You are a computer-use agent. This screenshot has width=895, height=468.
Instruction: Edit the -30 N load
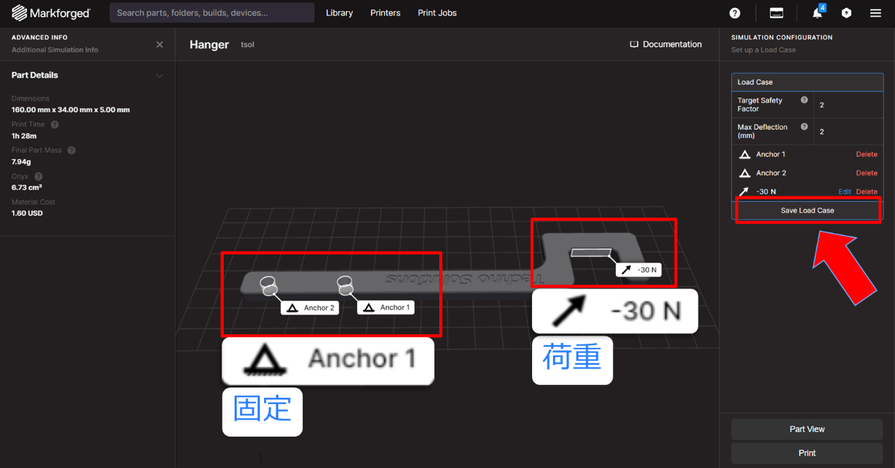click(x=845, y=192)
